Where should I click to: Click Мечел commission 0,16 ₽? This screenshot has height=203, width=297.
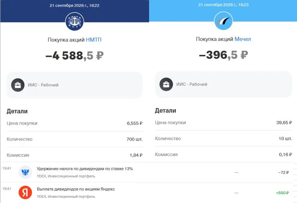coord(285,154)
